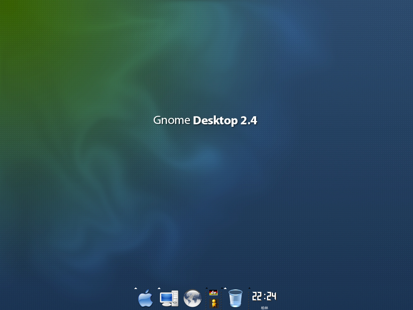Image resolution: width=413 pixels, height=310 pixels.
Task: Open the blue Apple logo menu
Action: 145,298
